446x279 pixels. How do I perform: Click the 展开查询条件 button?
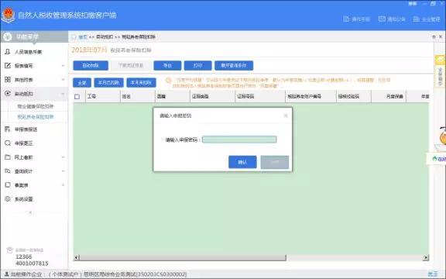[234, 65]
